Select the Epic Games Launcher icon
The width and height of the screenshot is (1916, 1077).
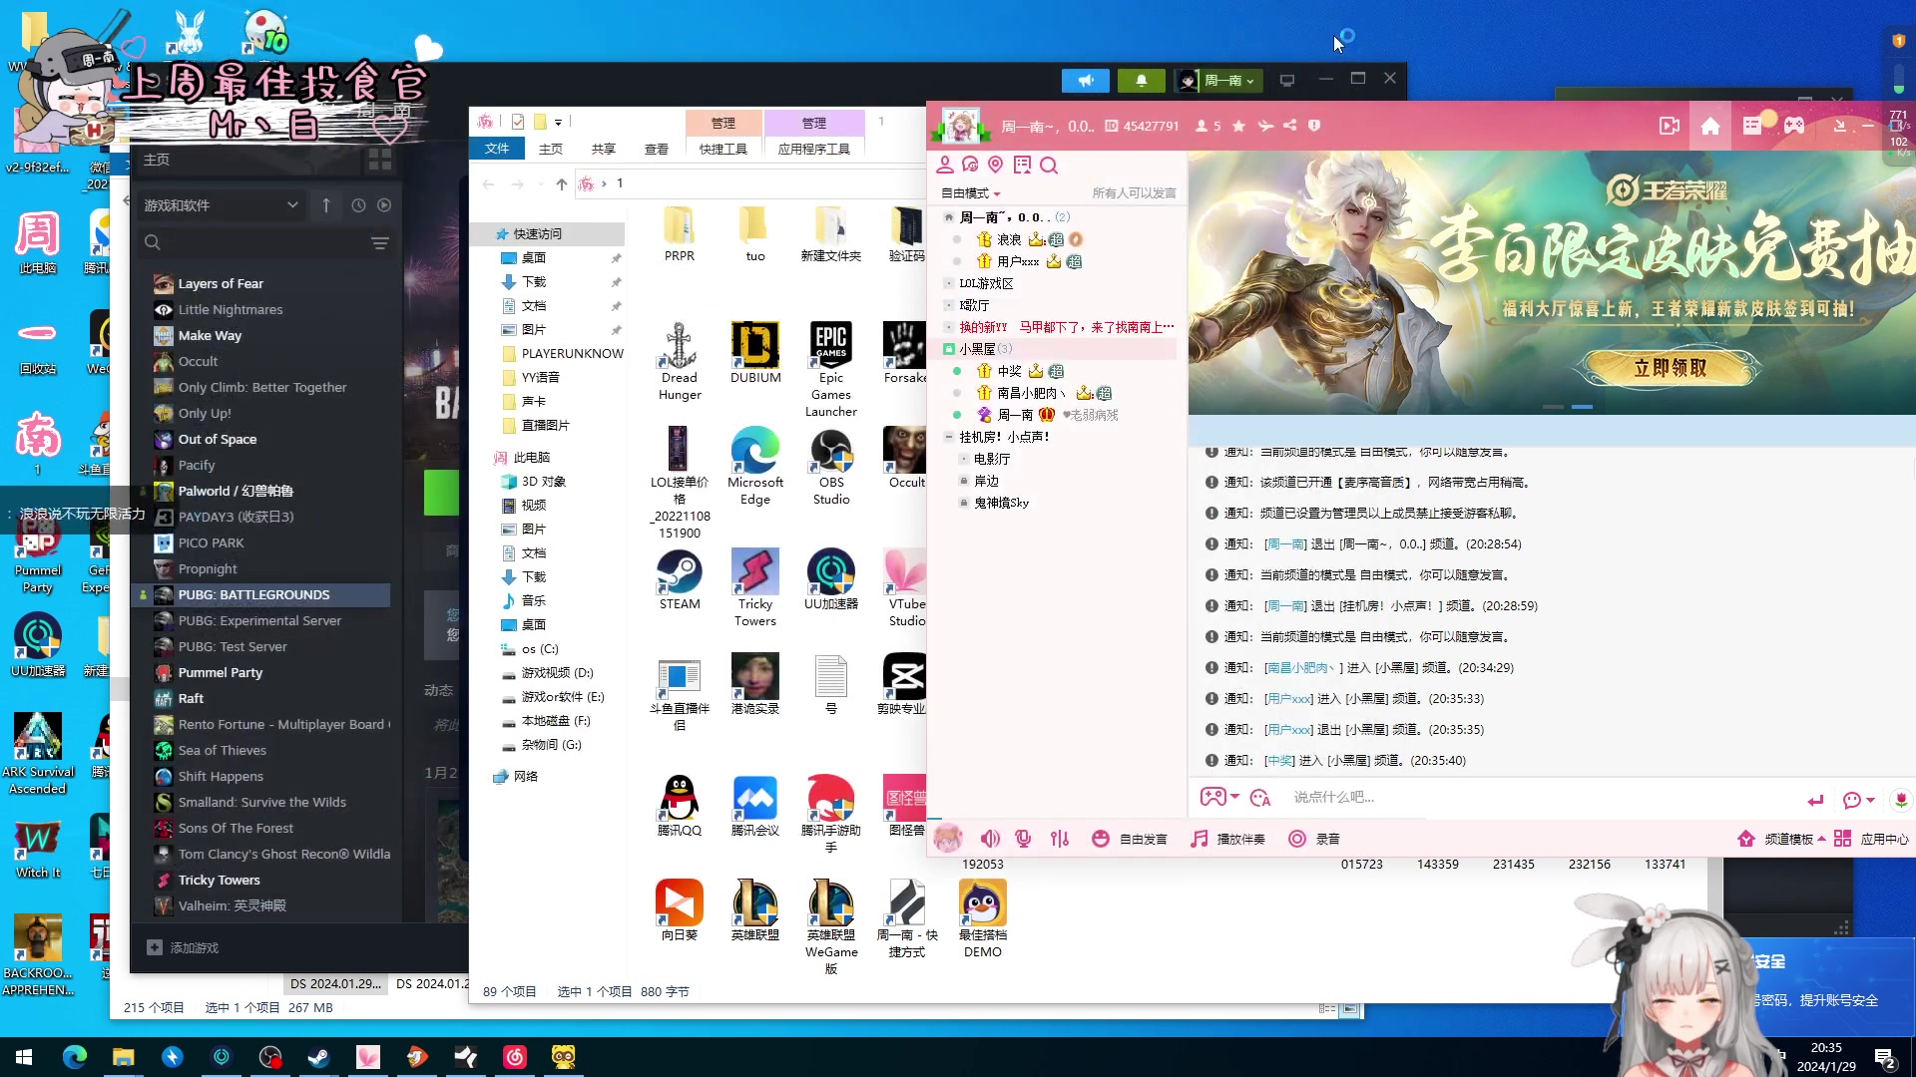(x=831, y=369)
